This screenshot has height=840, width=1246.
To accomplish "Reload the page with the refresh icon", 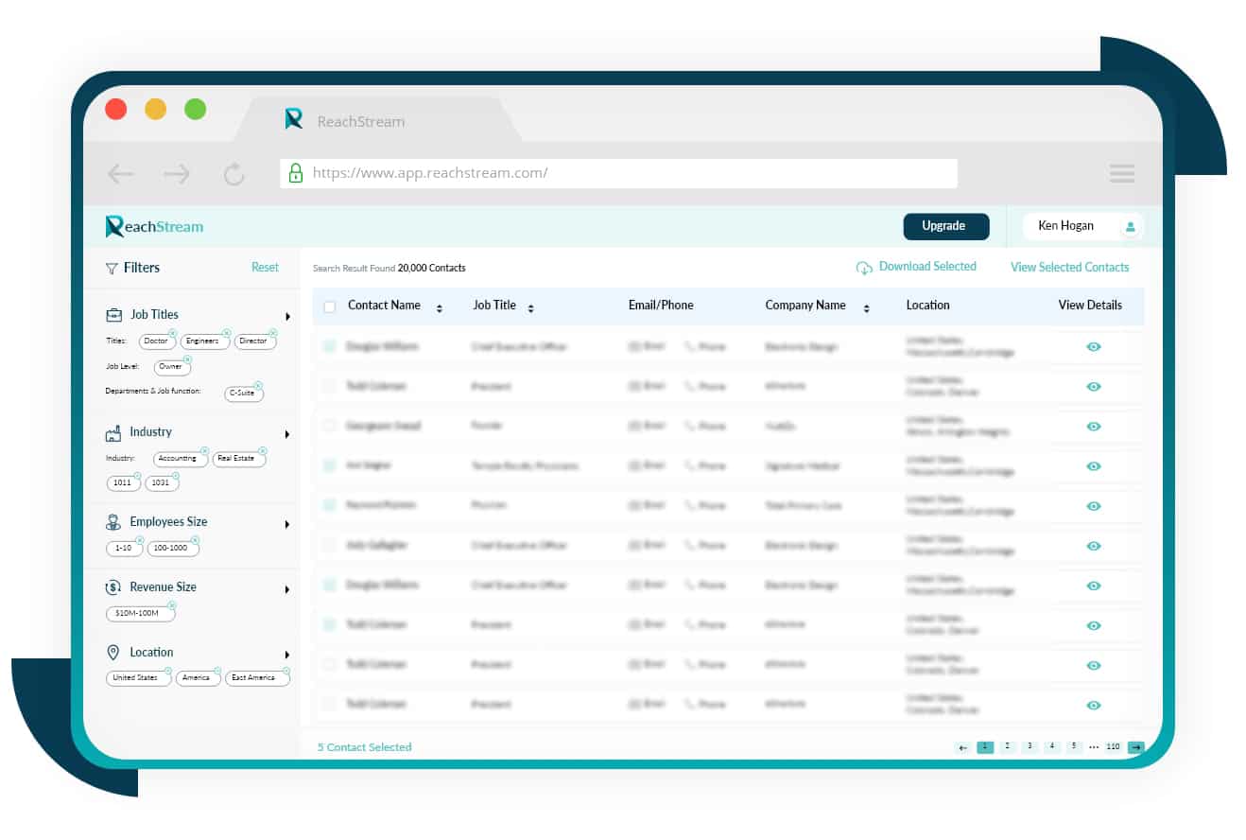I will [234, 174].
